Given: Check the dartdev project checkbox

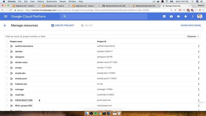Looking at the screenshot, I should pyautogui.click(x=7, y=52).
